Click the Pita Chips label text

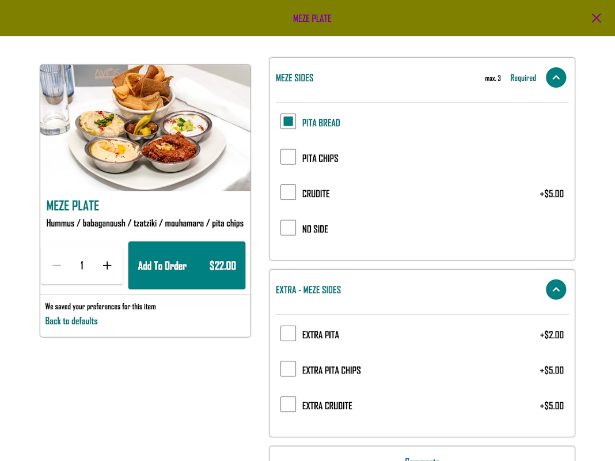[x=320, y=158]
